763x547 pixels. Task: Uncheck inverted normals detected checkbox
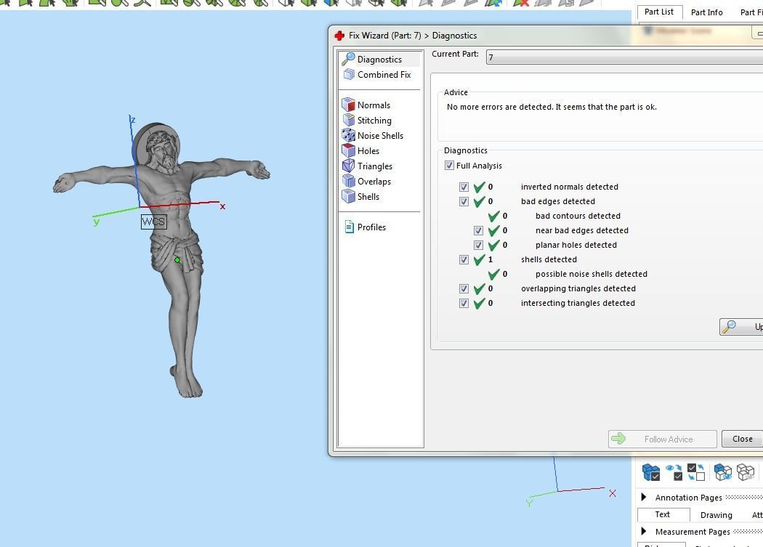pyautogui.click(x=464, y=187)
